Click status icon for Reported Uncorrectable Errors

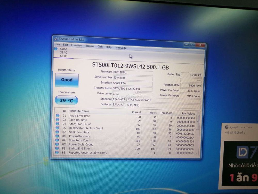coord(57,152)
